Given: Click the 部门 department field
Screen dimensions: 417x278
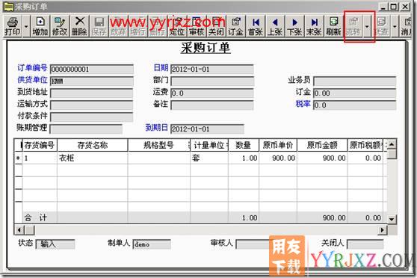Looking at the screenshot, I should point(212,81).
